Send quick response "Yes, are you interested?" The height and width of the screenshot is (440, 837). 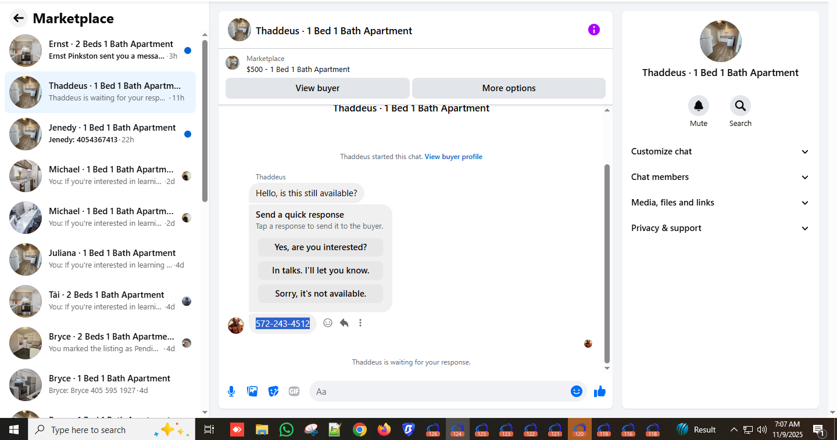click(320, 247)
